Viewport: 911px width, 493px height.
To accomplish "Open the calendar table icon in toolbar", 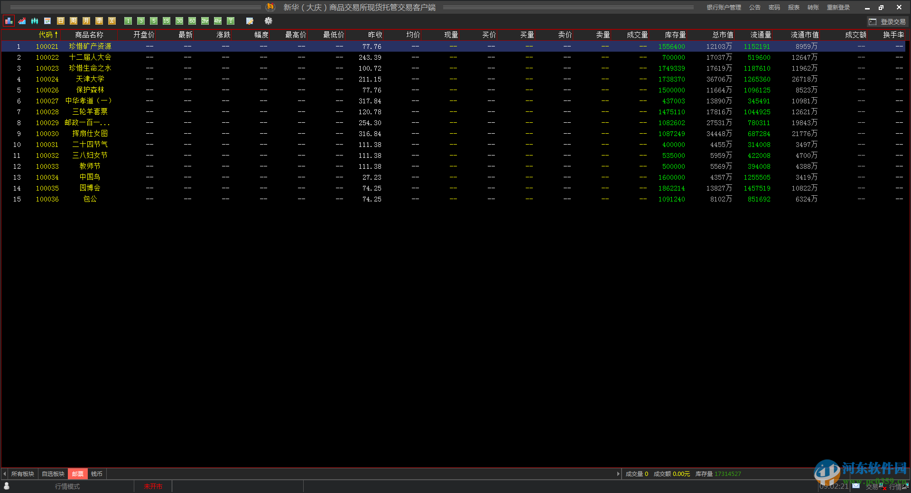I will 47,21.
